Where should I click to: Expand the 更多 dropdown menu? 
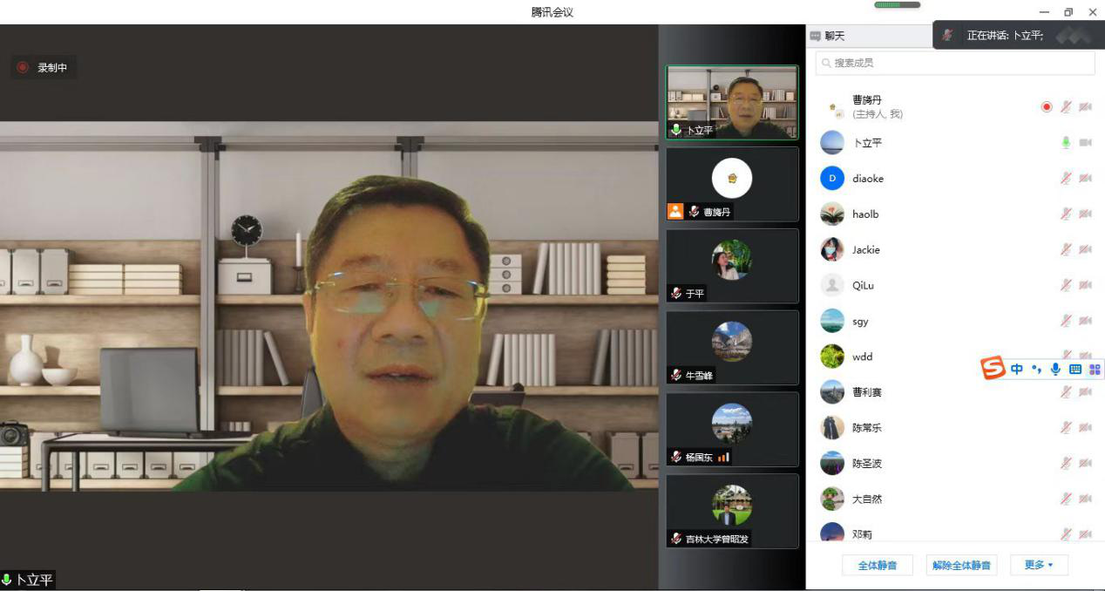(1039, 565)
